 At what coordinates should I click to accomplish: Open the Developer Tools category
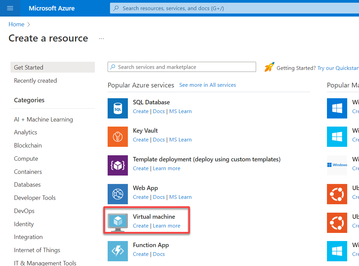point(35,198)
